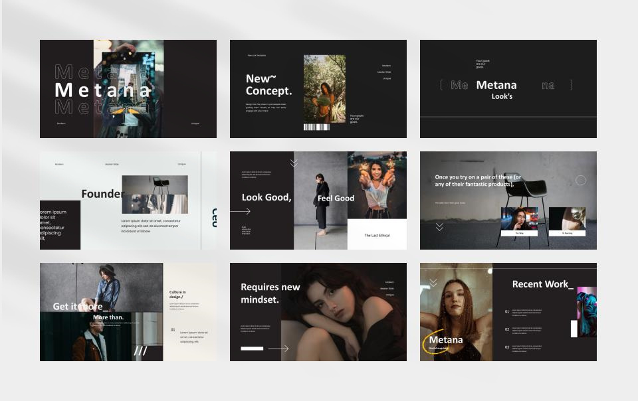
Task: Click the Culture in design / text
Action: (178, 294)
